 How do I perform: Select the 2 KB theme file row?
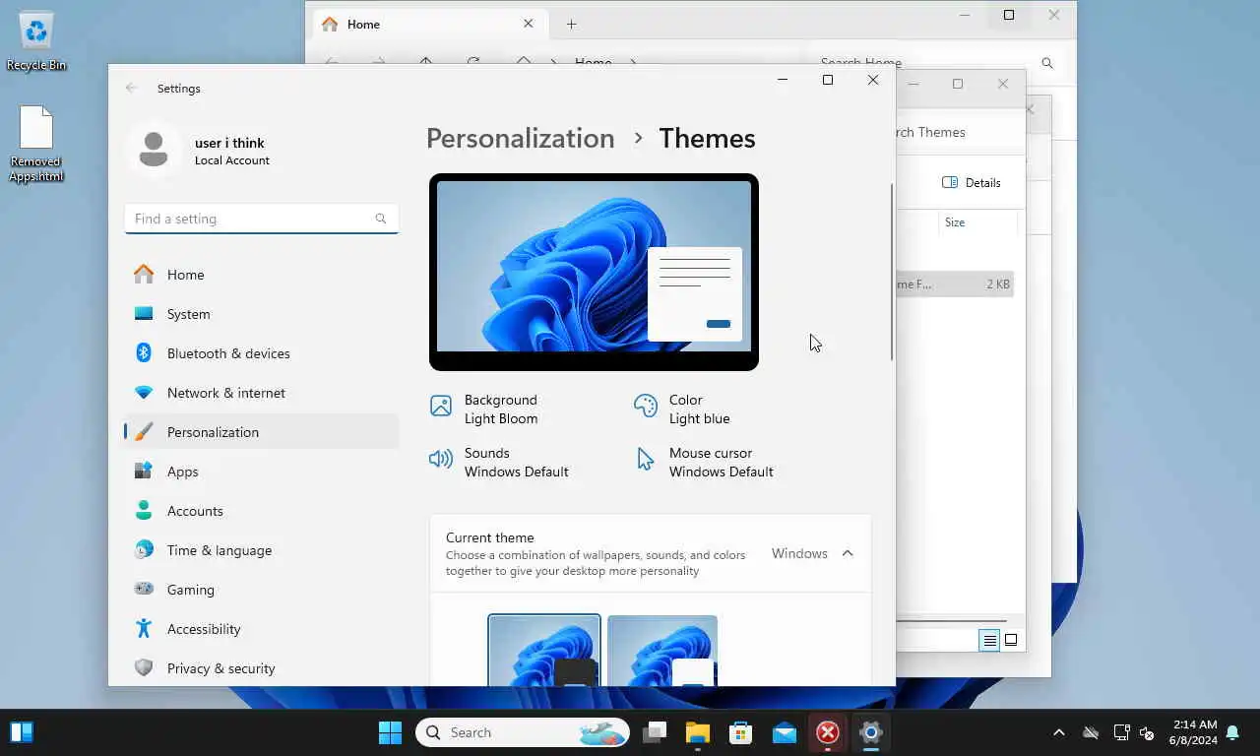953,284
